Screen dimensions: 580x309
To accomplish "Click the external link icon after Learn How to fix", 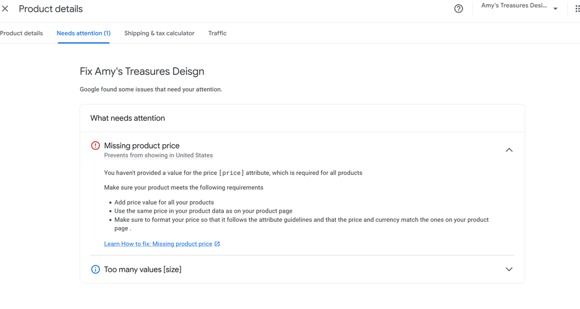I will coord(217,244).
